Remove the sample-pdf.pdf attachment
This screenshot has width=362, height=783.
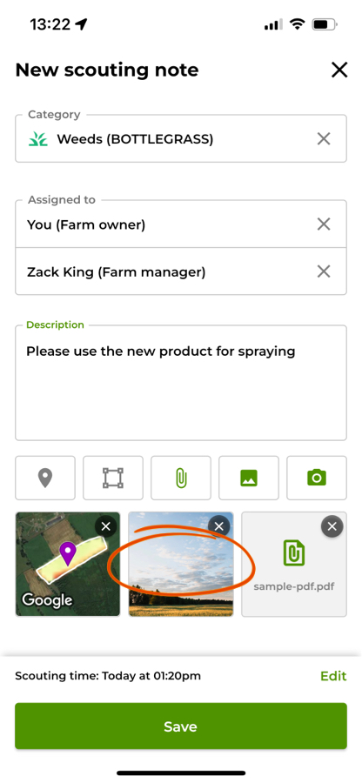pyautogui.click(x=332, y=525)
